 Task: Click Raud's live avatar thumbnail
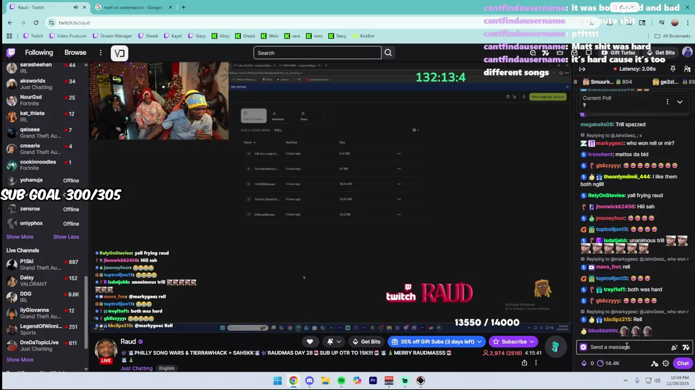coord(106,351)
